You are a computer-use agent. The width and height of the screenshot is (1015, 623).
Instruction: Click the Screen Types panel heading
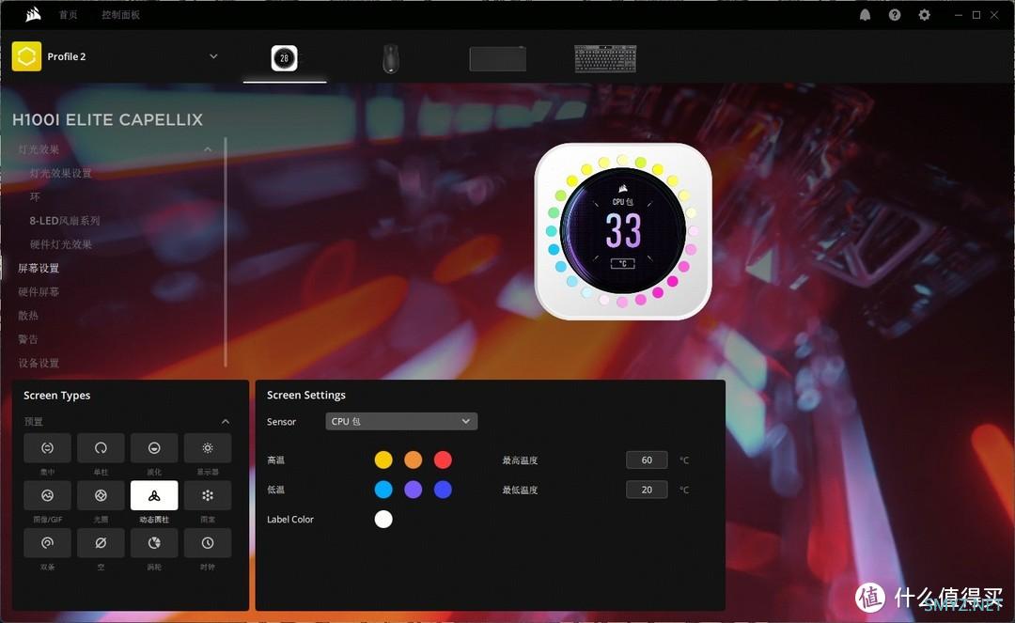point(57,396)
